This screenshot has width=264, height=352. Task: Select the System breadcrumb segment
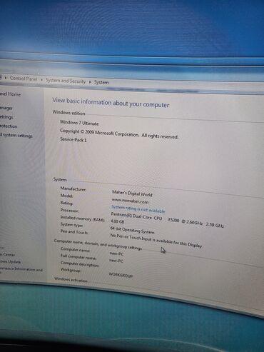coord(101,82)
